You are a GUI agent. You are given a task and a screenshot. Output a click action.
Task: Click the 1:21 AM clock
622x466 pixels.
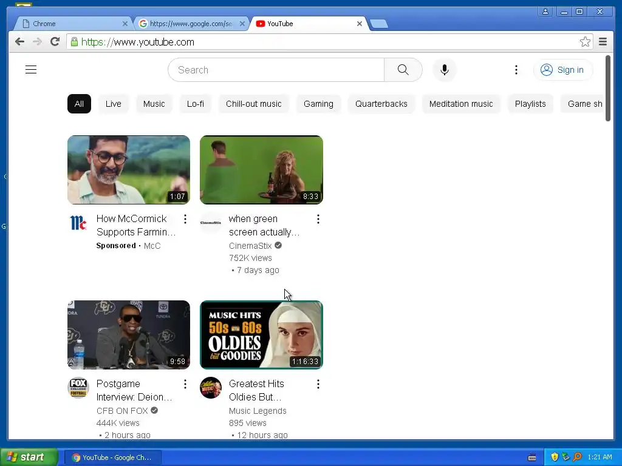(600, 457)
